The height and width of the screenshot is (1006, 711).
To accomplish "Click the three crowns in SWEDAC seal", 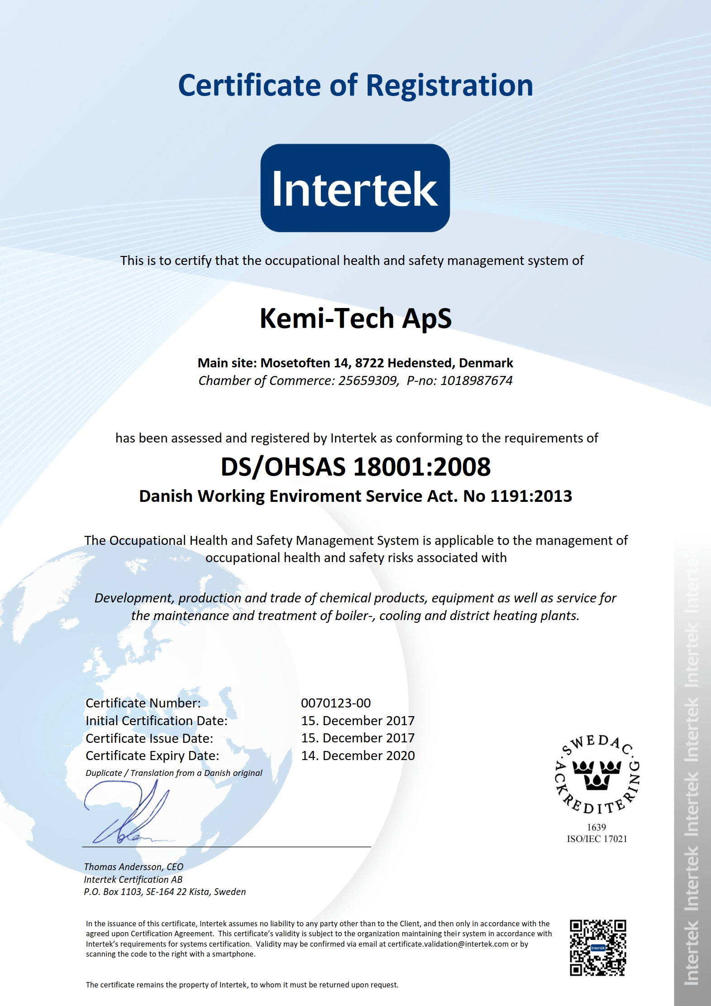I will (597, 775).
